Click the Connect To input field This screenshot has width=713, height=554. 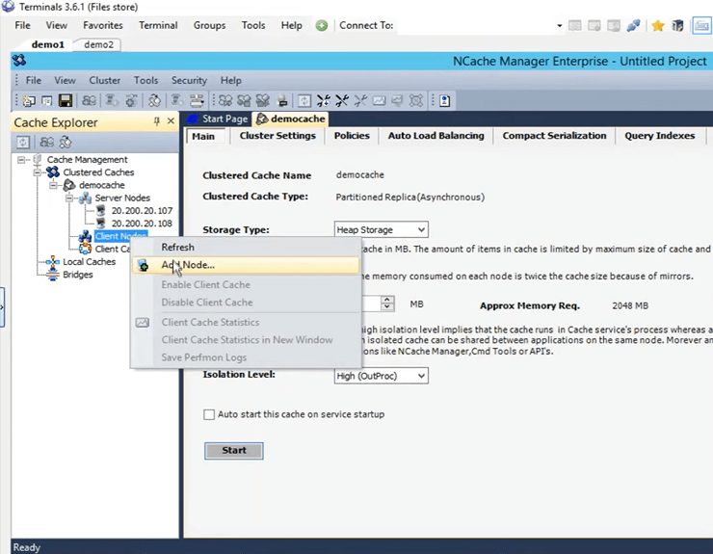(475, 26)
